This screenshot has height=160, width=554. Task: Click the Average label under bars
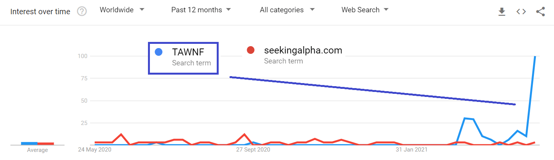pos(37,150)
